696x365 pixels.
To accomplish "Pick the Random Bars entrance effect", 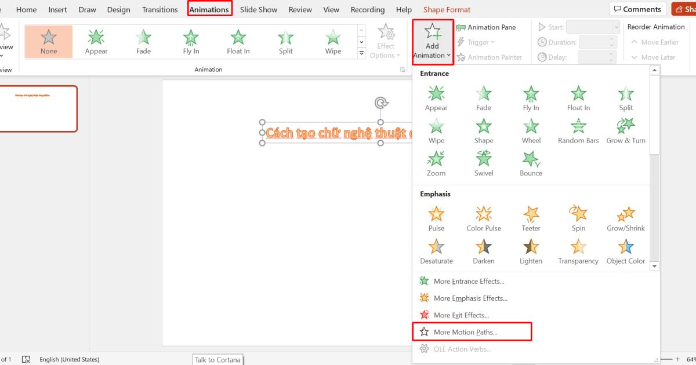I will pyautogui.click(x=578, y=129).
